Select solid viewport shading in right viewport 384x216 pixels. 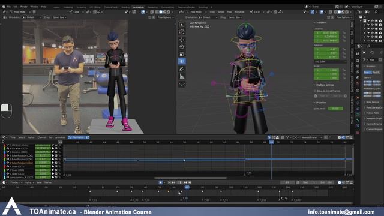pos(339,12)
